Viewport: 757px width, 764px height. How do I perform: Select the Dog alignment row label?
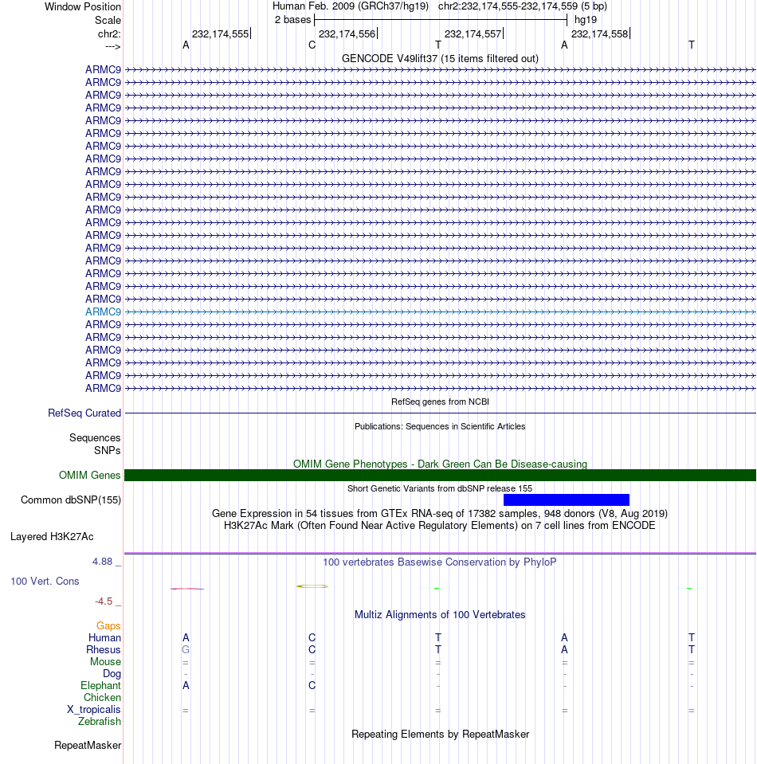[112, 674]
